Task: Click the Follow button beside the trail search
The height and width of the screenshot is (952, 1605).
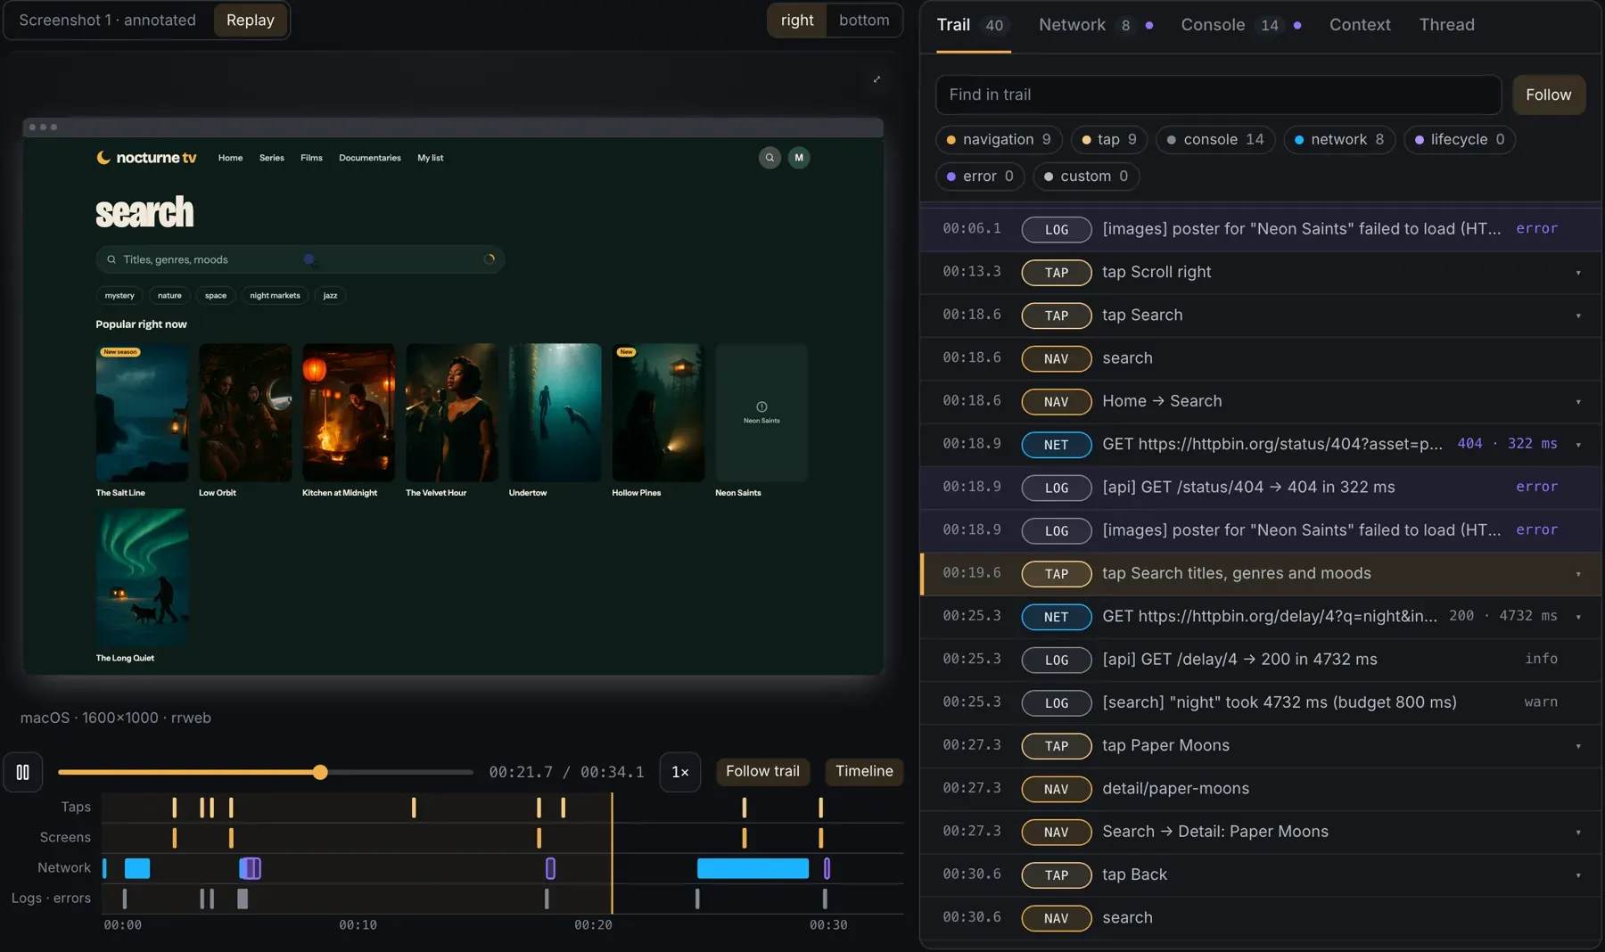Action: point(1548,94)
